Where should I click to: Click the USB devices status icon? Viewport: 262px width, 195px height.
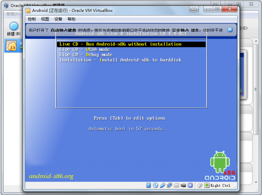point(162,185)
